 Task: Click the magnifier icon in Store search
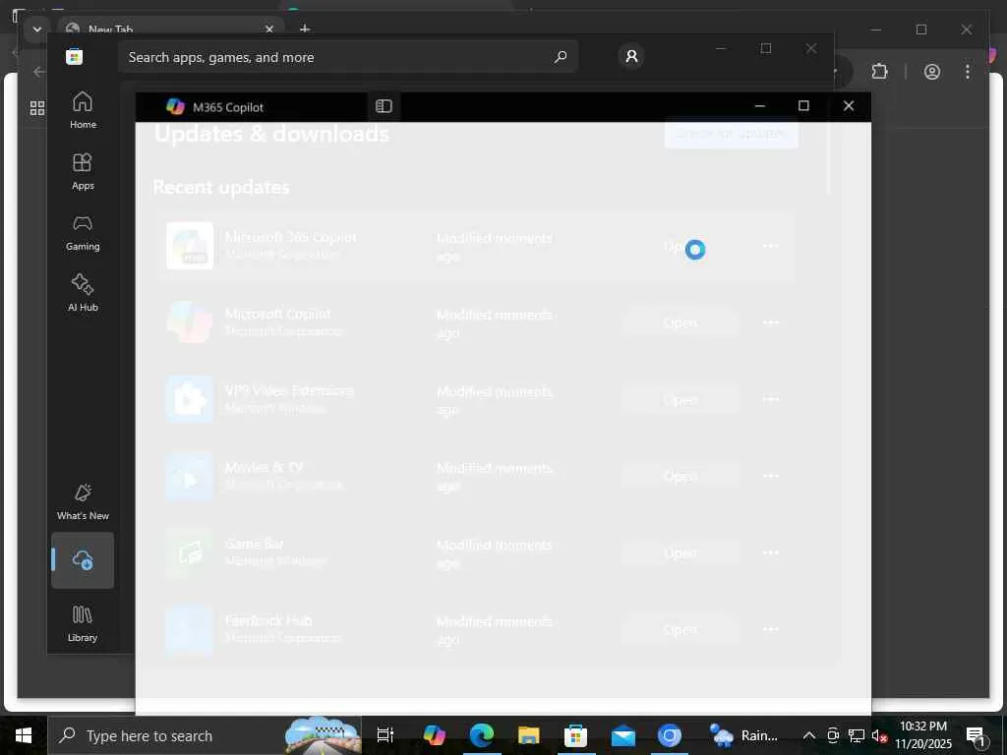(561, 56)
